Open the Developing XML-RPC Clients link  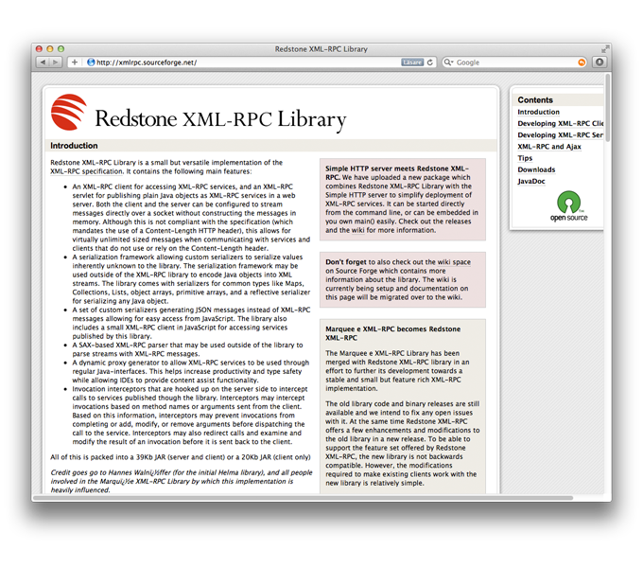click(560, 123)
